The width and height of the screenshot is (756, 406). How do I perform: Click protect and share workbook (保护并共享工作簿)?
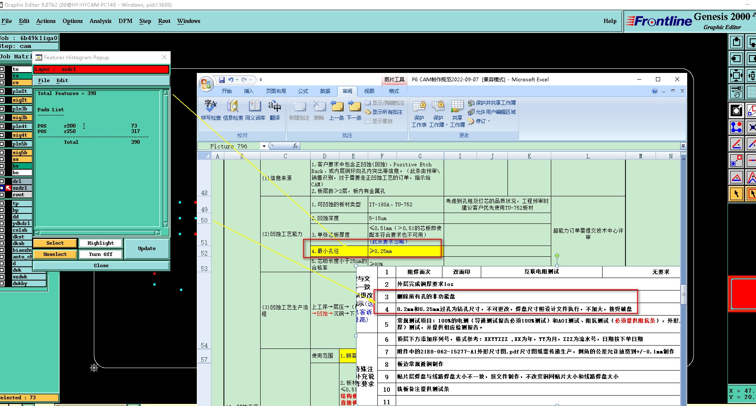[x=492, y=103]
